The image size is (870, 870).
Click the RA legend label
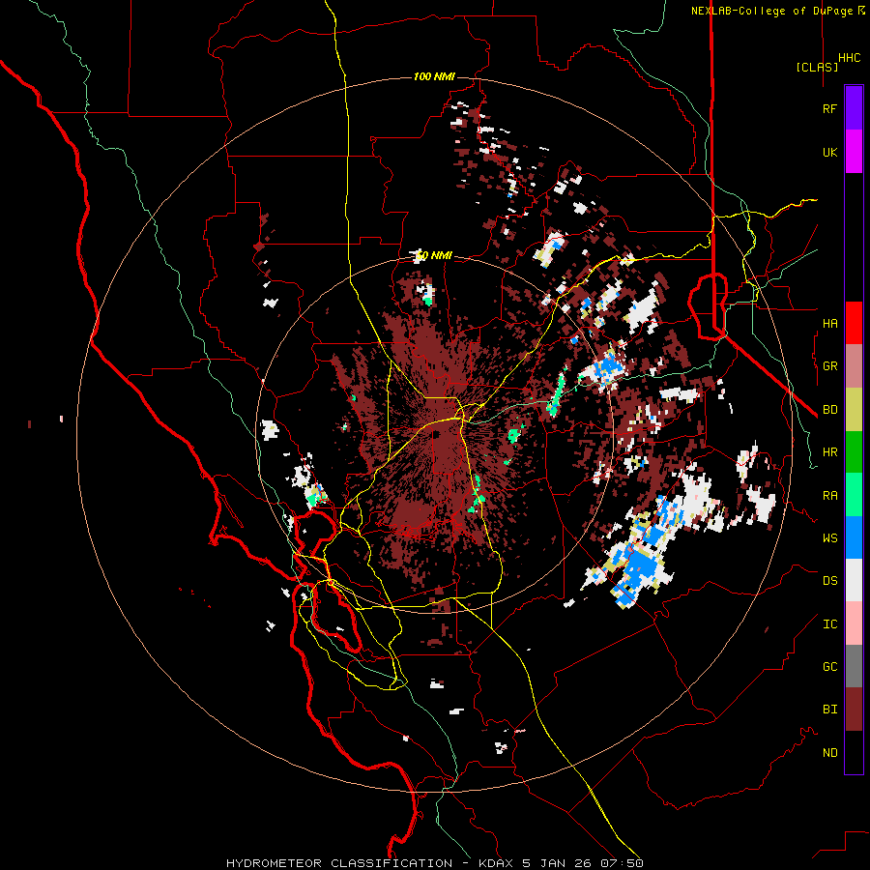[829, 496]
